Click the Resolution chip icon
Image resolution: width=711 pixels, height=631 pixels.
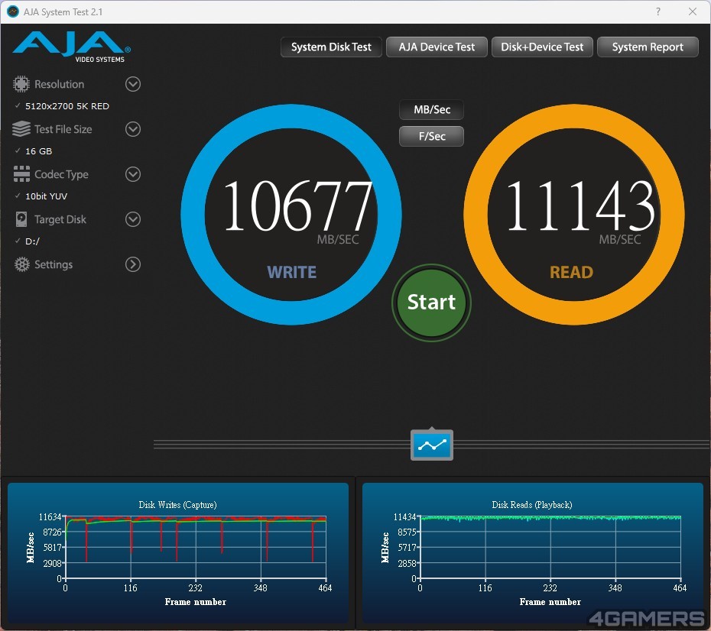pos(21,84)
